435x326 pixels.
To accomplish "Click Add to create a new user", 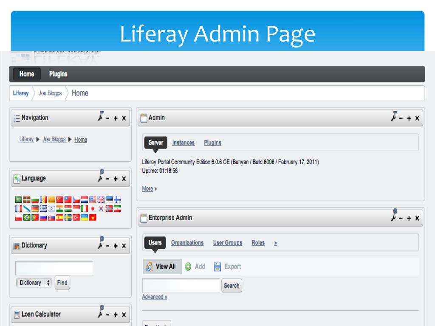I will tap(195, 267).
